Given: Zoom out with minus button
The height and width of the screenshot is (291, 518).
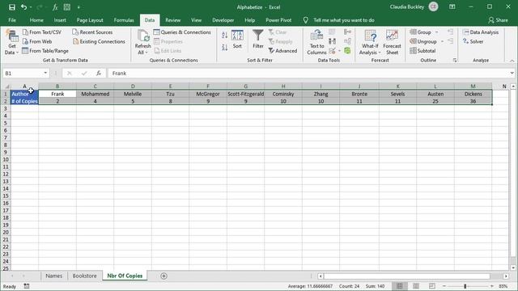Looking at the screenshot, I should tap(444, 286).
